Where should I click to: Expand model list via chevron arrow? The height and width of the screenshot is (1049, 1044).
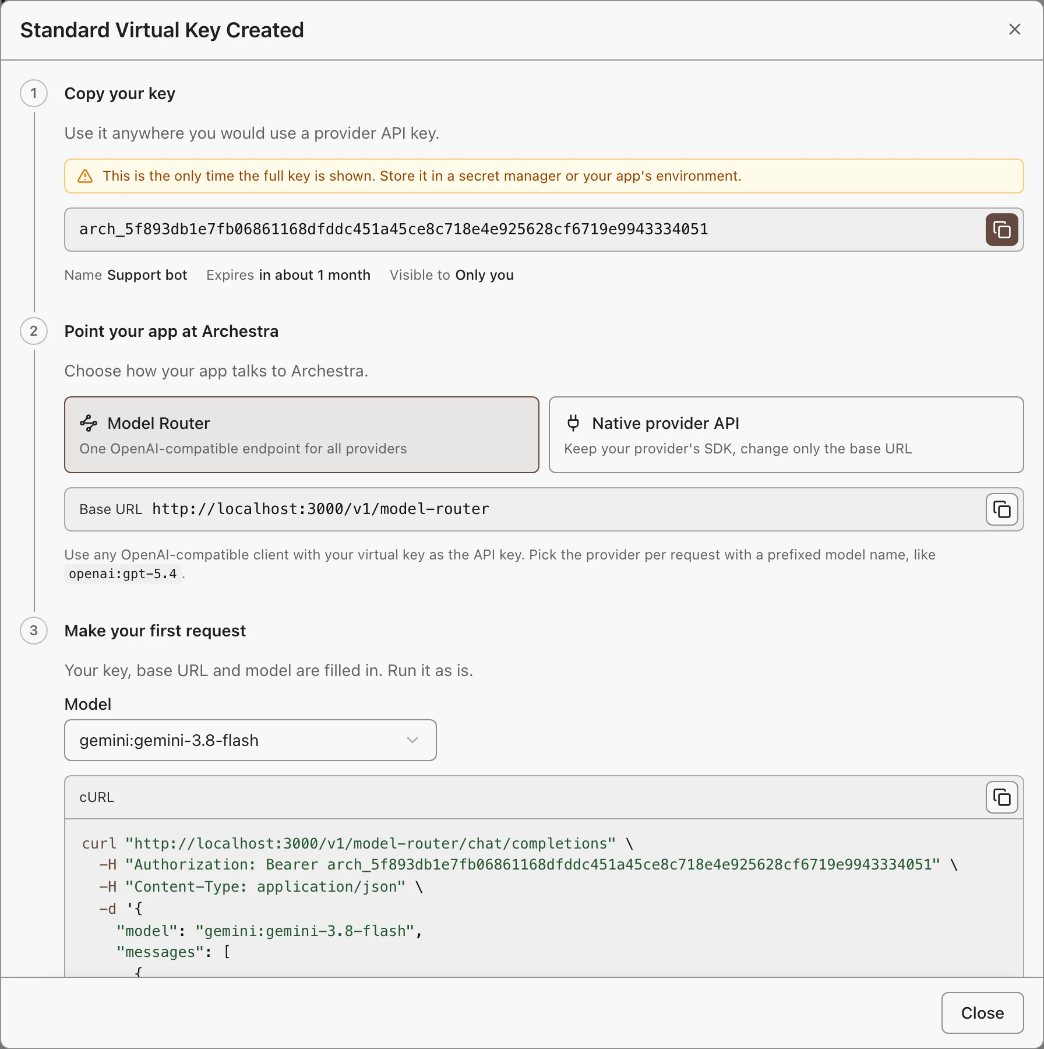pyautogui.click(x=412, y=740)
